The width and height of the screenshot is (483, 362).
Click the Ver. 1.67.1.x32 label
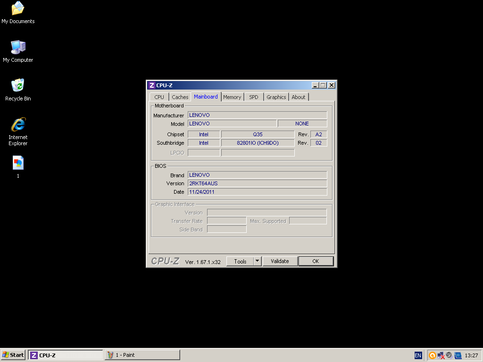click(x=203, y=262)
